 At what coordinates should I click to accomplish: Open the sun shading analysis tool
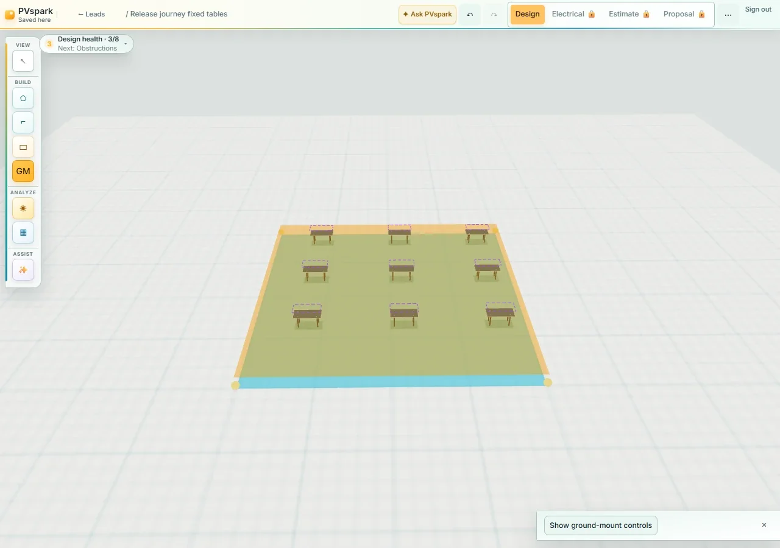23,208
